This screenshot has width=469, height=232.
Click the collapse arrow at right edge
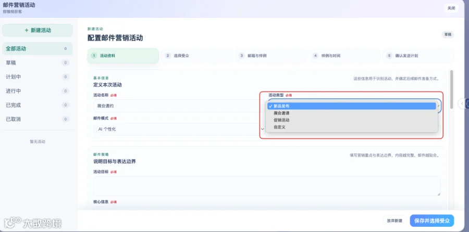coord(462,104)
